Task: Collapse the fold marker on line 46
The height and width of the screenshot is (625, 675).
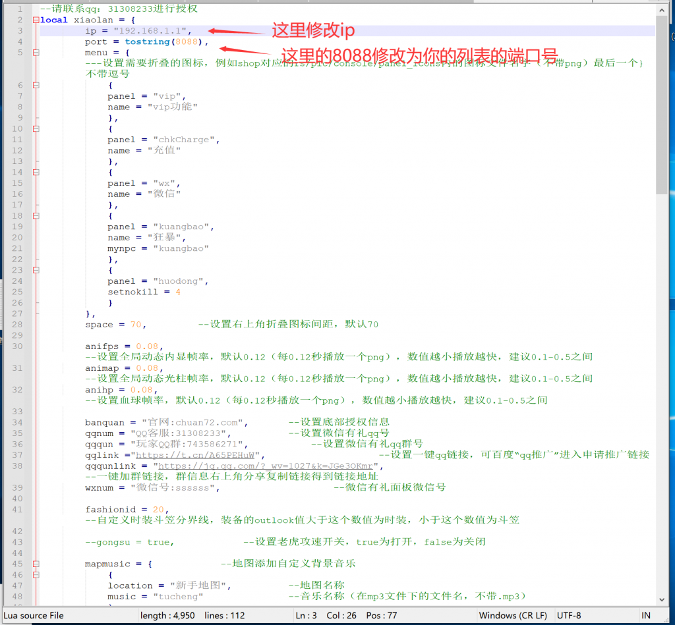Action: click(x=36, y=575)
